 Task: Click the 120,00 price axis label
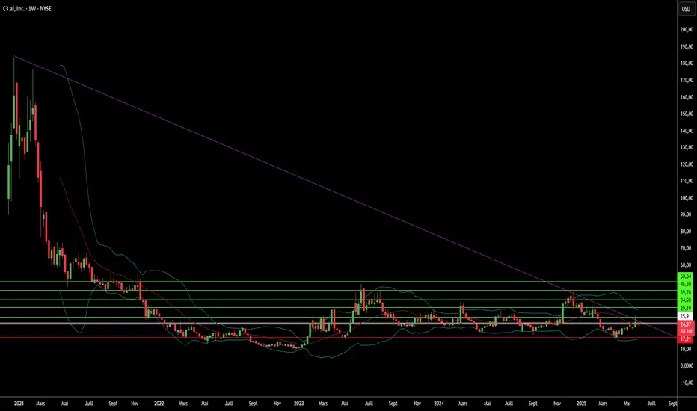(x=687, y=164)
